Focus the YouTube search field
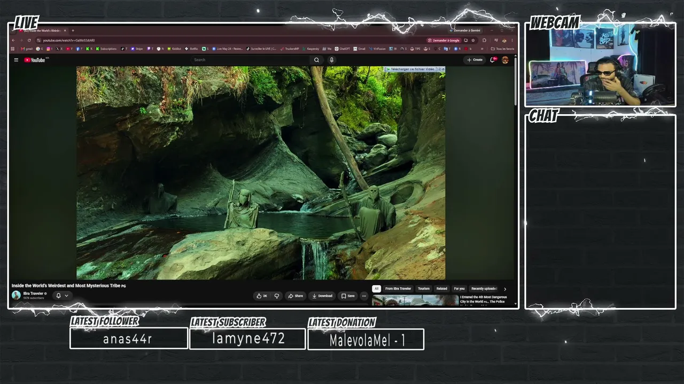The width and height of the screenshot is (684, 384). coord(251,60)
